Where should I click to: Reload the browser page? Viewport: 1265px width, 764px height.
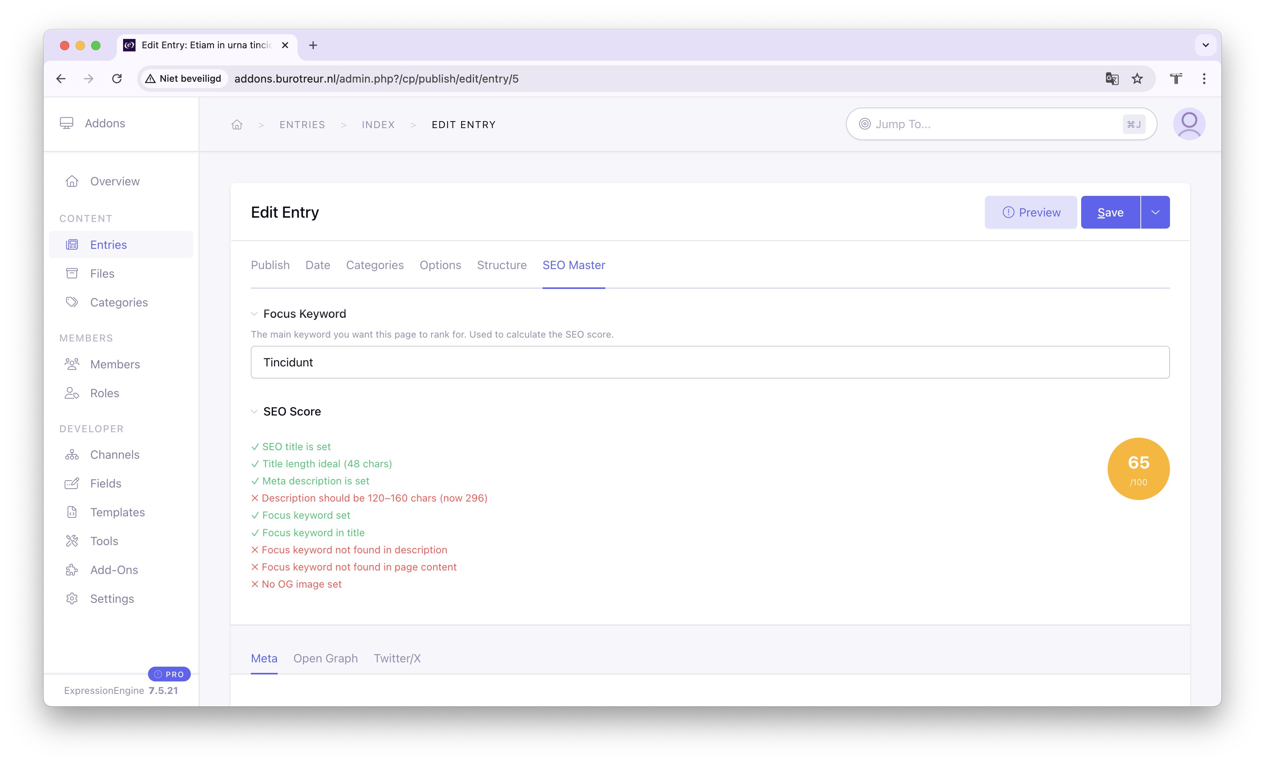coord(117,79)
